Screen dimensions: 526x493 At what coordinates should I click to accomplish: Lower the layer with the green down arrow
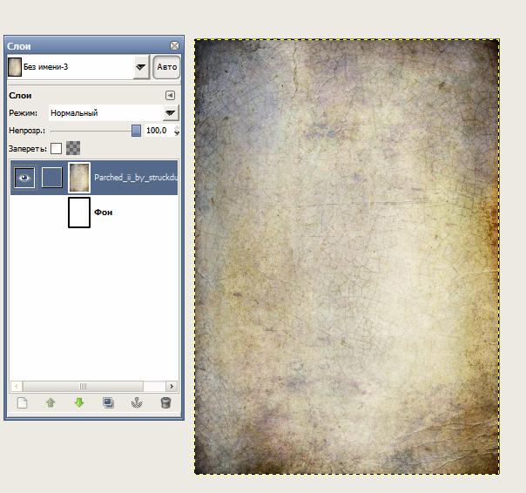click(x=79, y=402)
